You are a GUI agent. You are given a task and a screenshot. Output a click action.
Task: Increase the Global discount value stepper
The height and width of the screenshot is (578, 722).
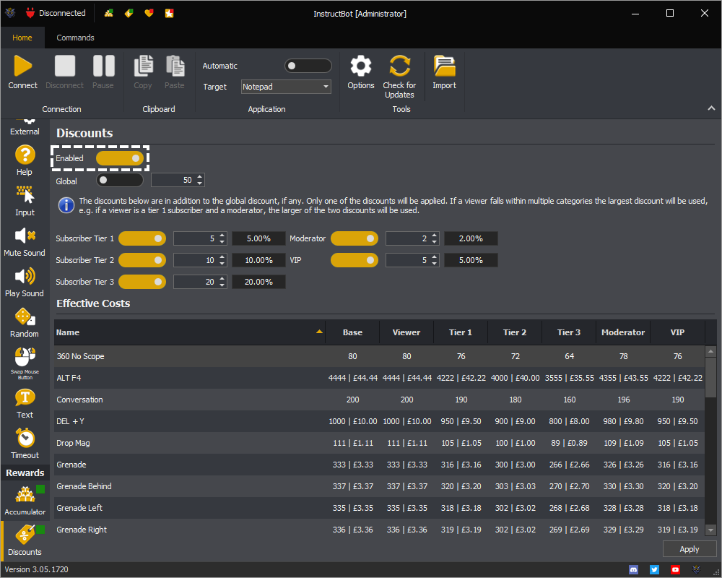200,177
